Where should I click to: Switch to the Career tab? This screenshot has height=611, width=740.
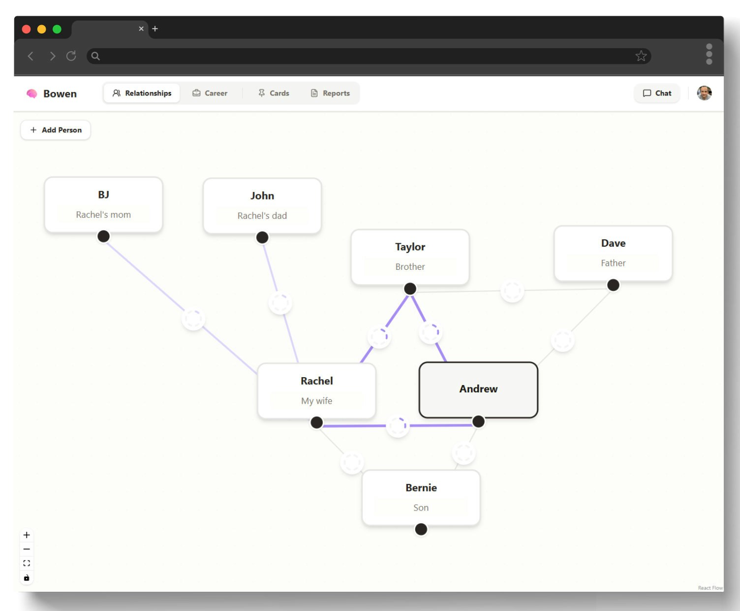[210, 93]
